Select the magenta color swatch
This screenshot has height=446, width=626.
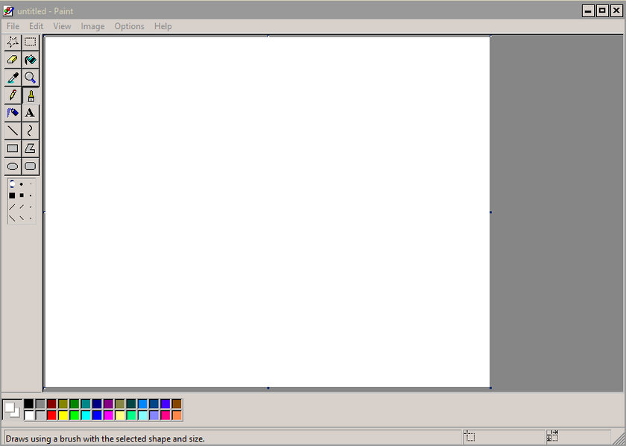(109, 415)
